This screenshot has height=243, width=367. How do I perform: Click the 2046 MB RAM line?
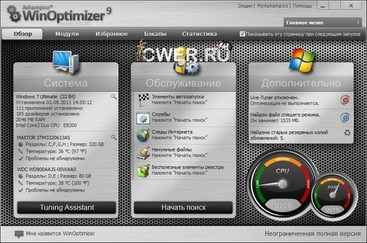tap(30, 120)
